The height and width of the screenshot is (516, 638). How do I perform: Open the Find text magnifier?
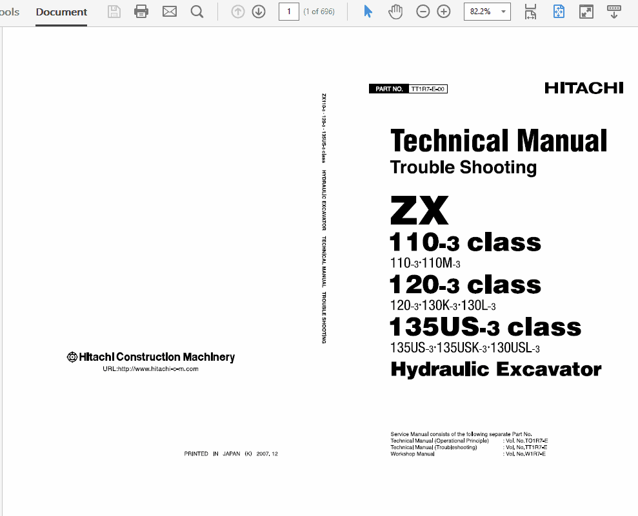(197, 12)
